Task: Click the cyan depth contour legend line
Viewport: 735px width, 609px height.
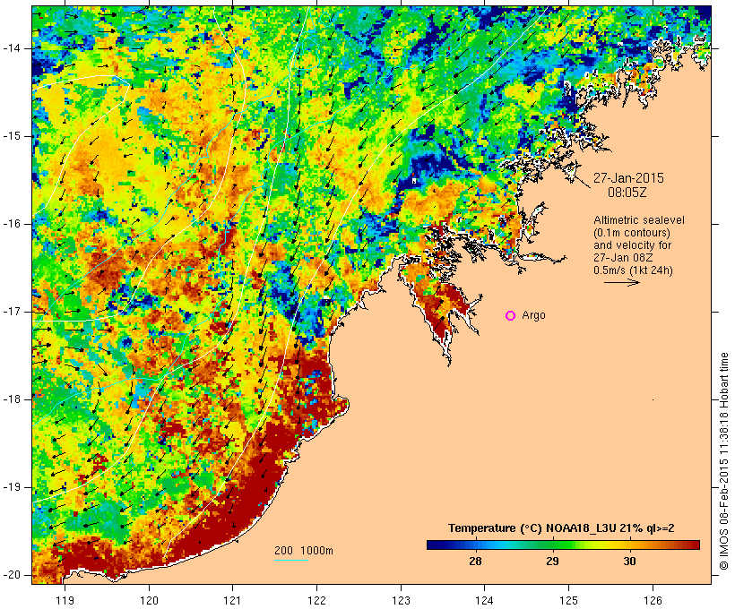Action: tap(291, 560)
